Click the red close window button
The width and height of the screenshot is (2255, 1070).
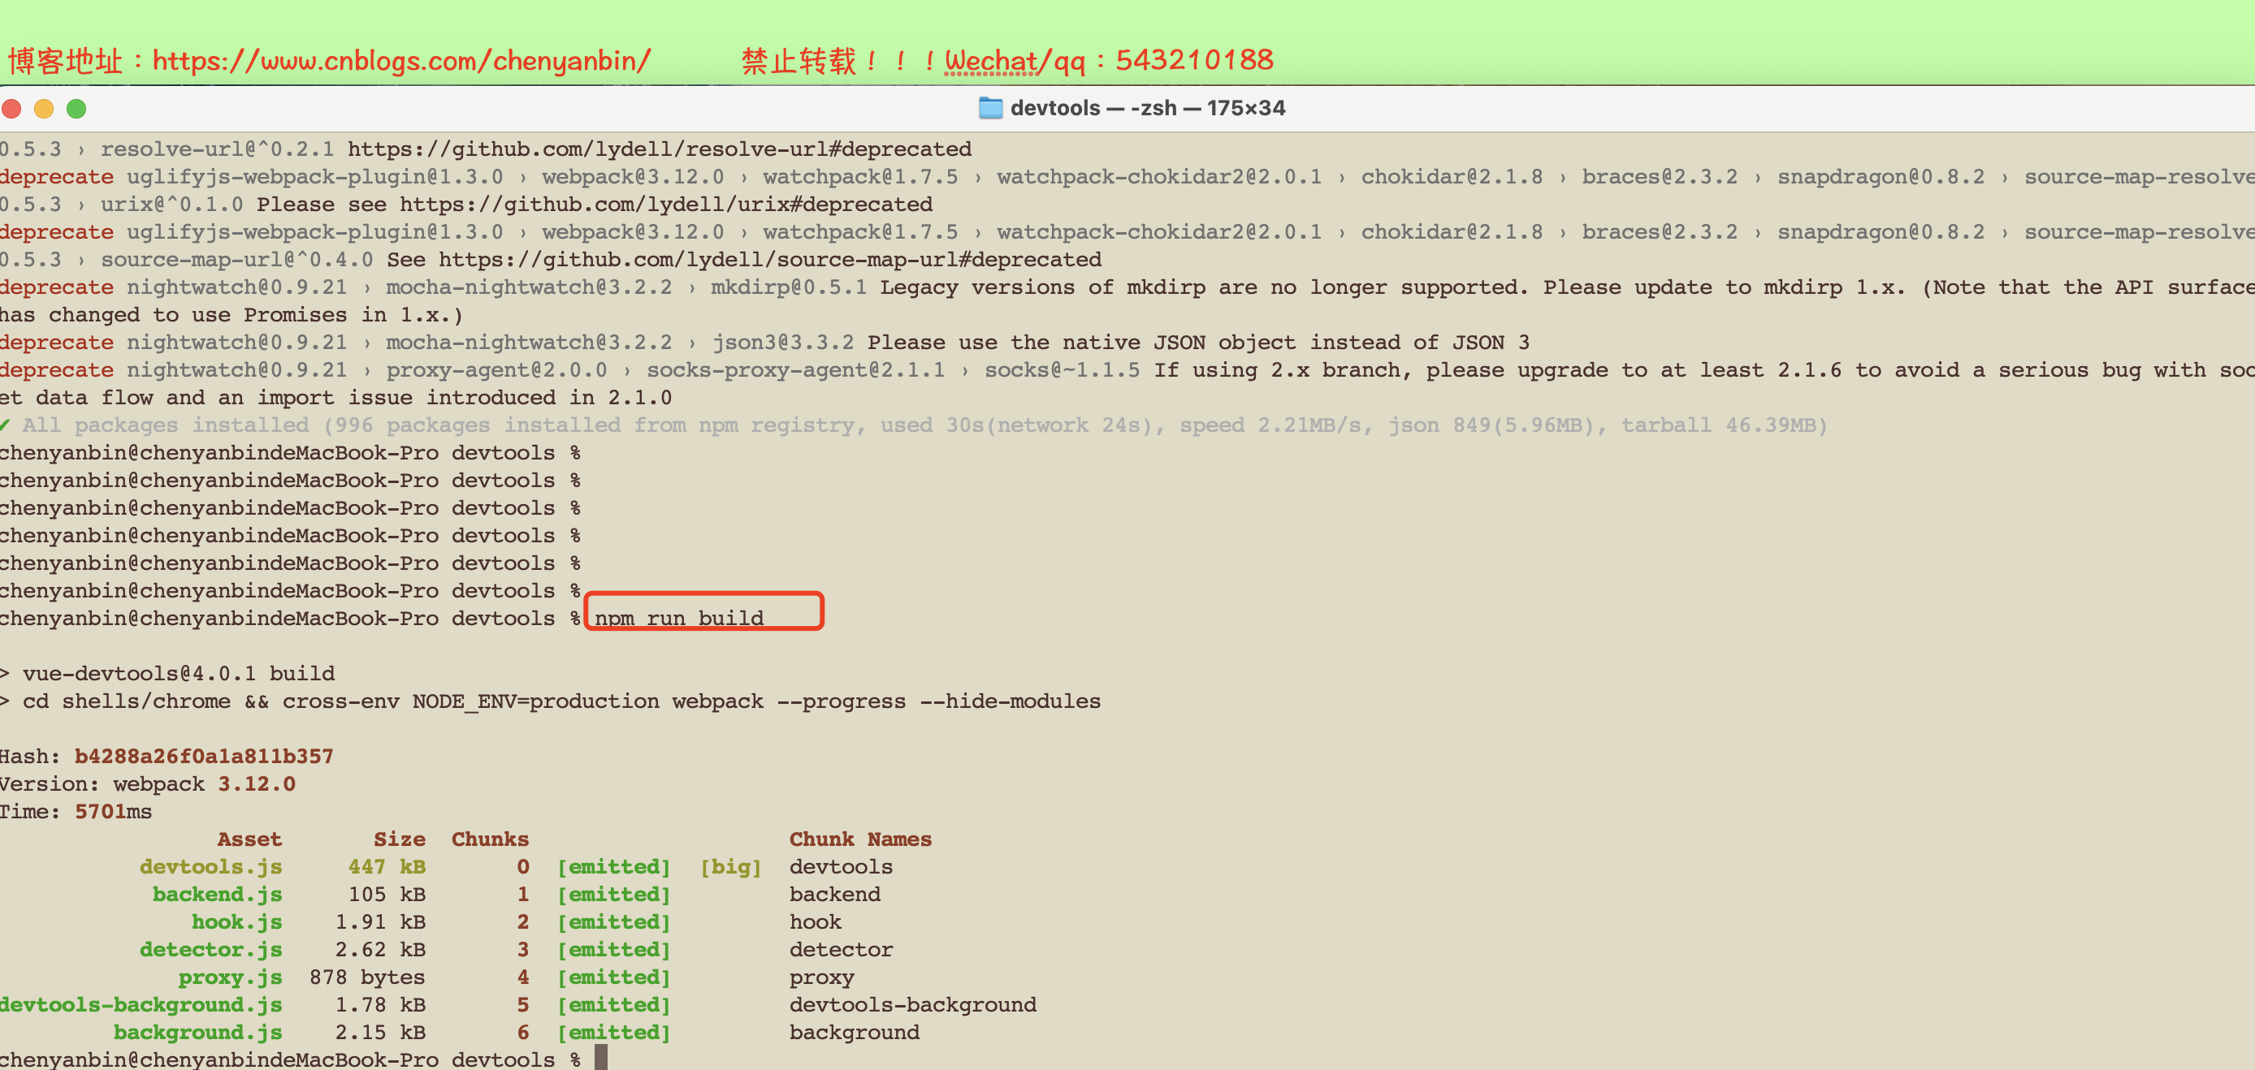pyautogui.click(x=12, y=109)
